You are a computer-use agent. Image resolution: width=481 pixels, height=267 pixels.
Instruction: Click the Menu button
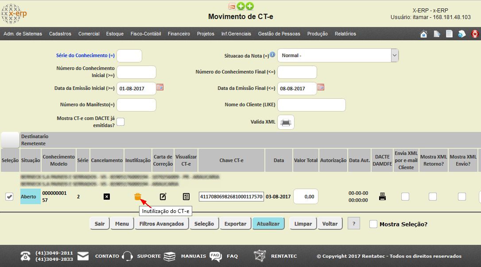122,224
